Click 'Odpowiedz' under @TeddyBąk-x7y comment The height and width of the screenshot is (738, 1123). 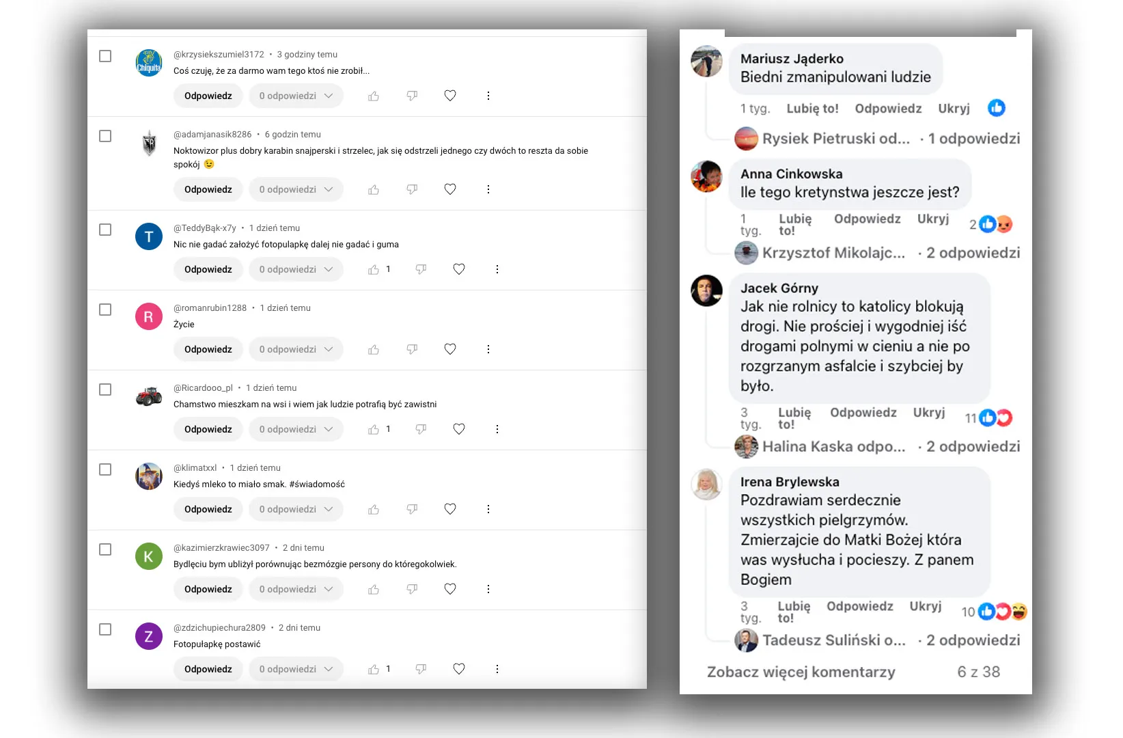pyautogui.click(x=208, y=270)
